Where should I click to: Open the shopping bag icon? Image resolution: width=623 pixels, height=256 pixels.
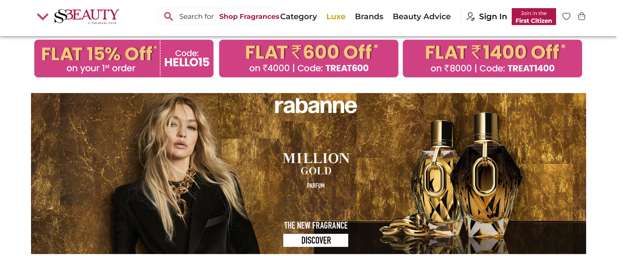(x=582, y=16)
